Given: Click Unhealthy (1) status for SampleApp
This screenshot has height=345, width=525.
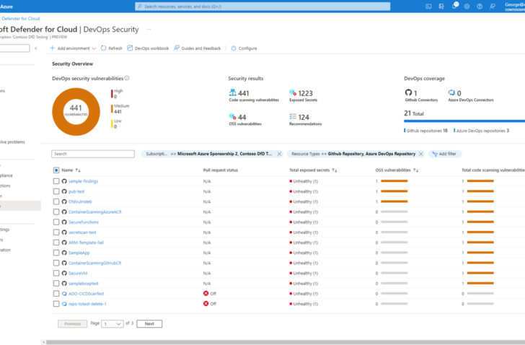Looking at the screenshot, I should [304, 253].
